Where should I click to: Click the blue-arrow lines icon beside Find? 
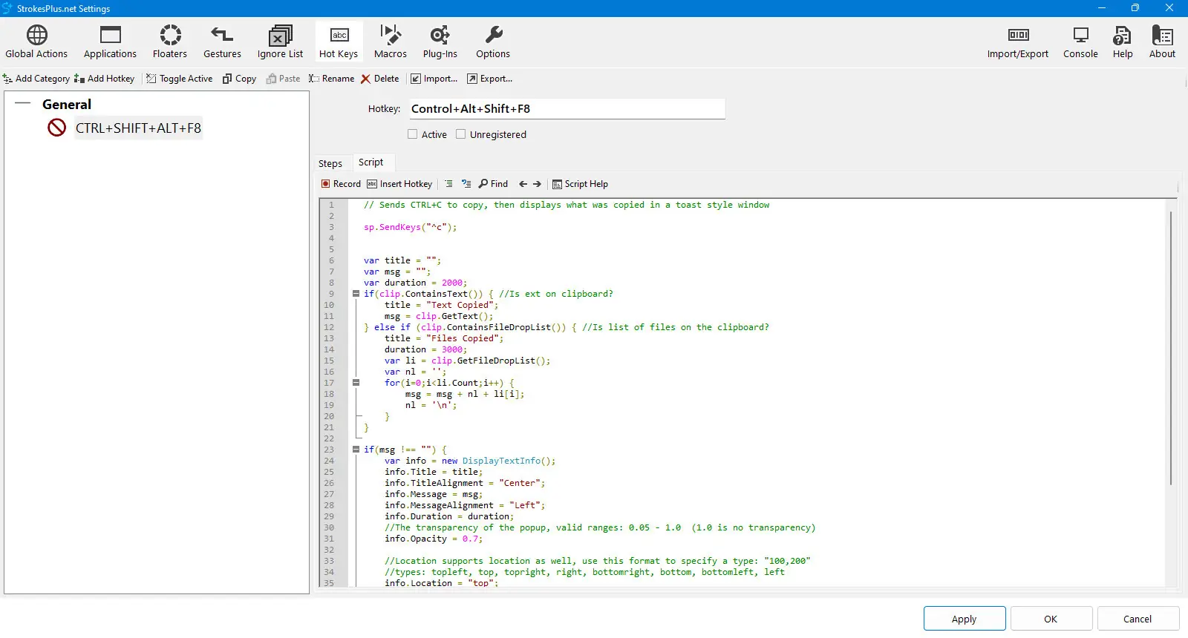point(466,184)
